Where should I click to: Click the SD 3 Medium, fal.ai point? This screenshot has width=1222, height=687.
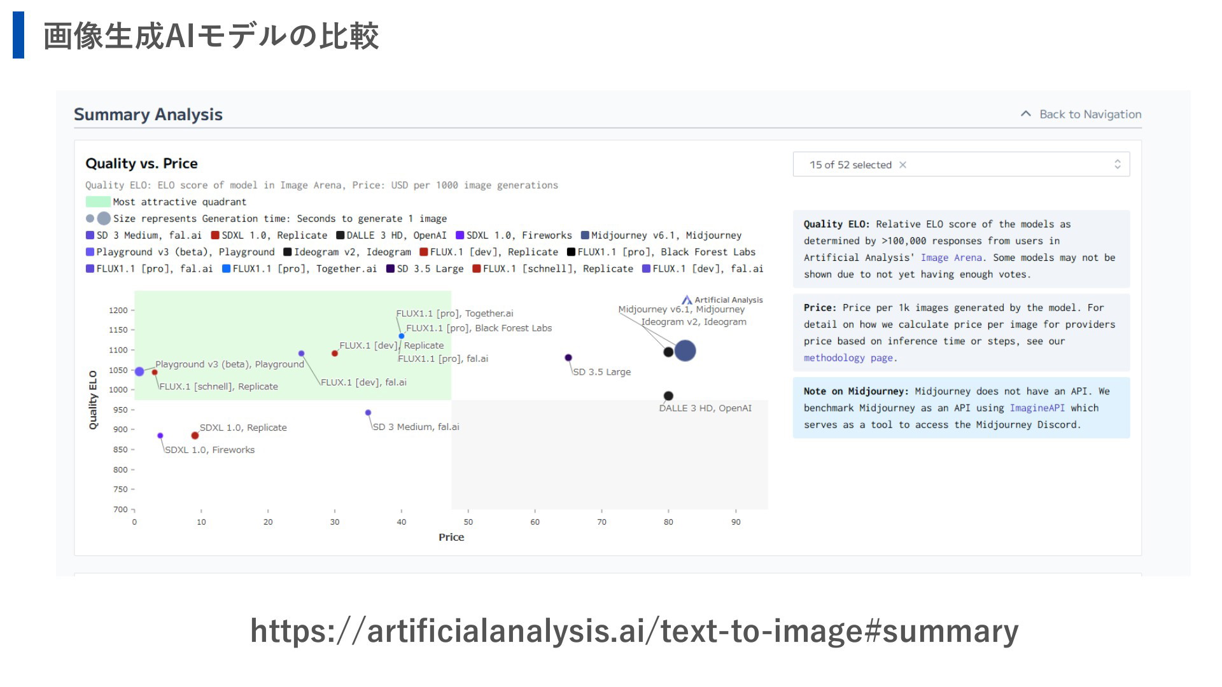[x=368, y=413]
